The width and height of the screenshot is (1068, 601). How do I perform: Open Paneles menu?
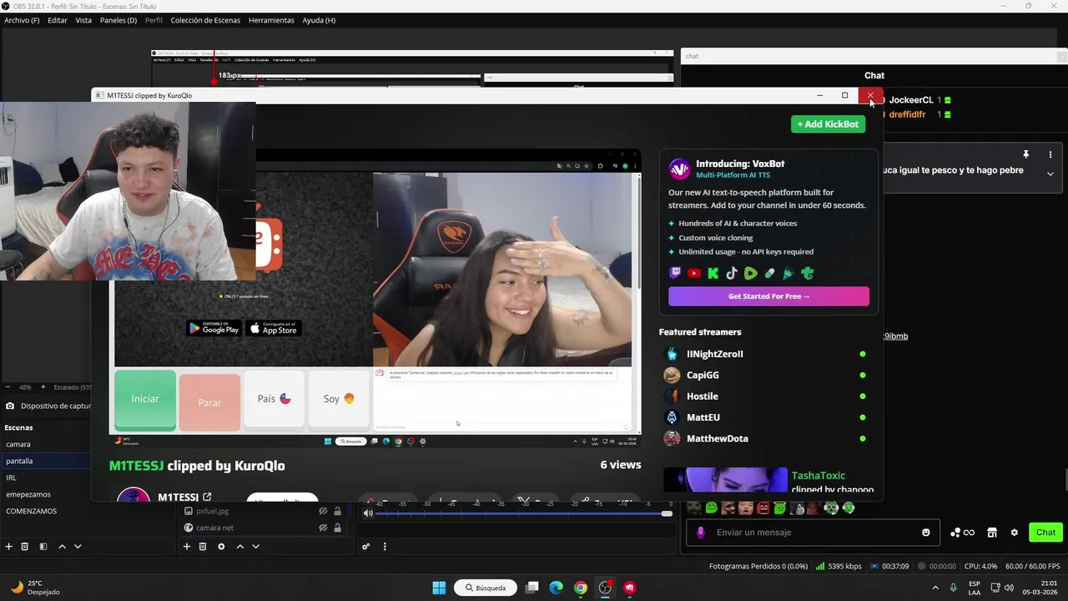118,20
